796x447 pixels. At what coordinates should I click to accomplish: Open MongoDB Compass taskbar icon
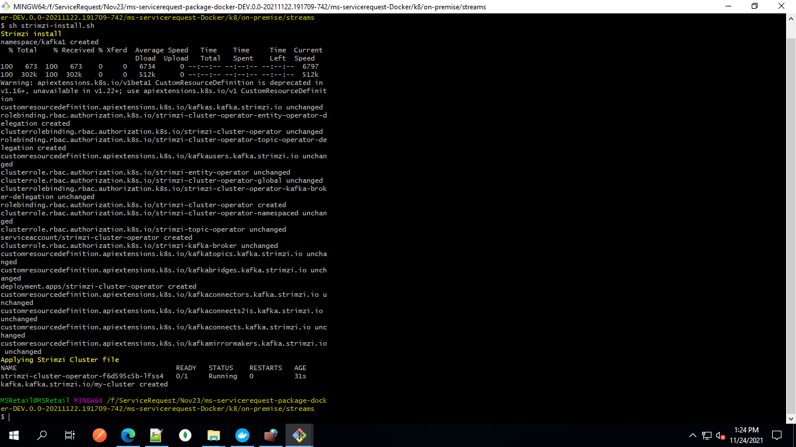[185, 435]
